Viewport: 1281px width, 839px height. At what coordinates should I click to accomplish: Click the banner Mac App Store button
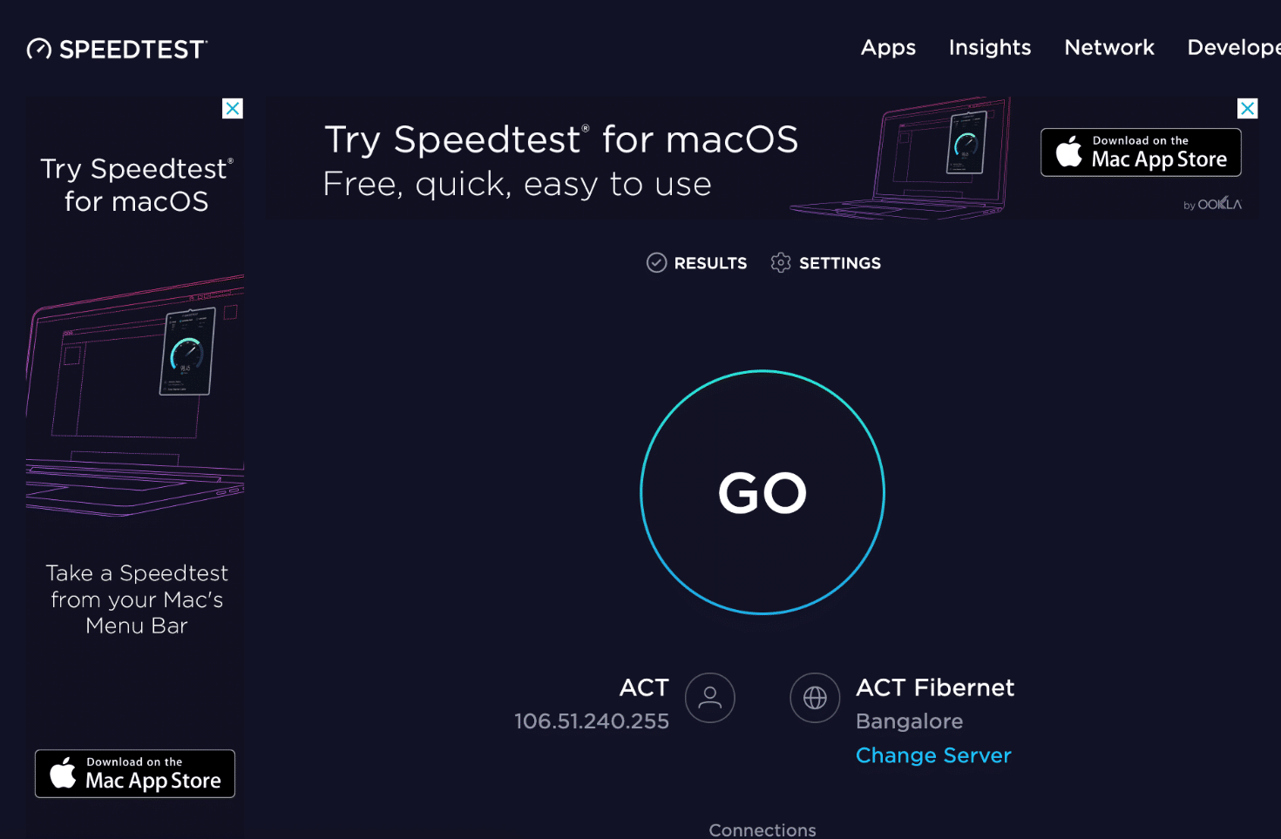pos(1141,152)
